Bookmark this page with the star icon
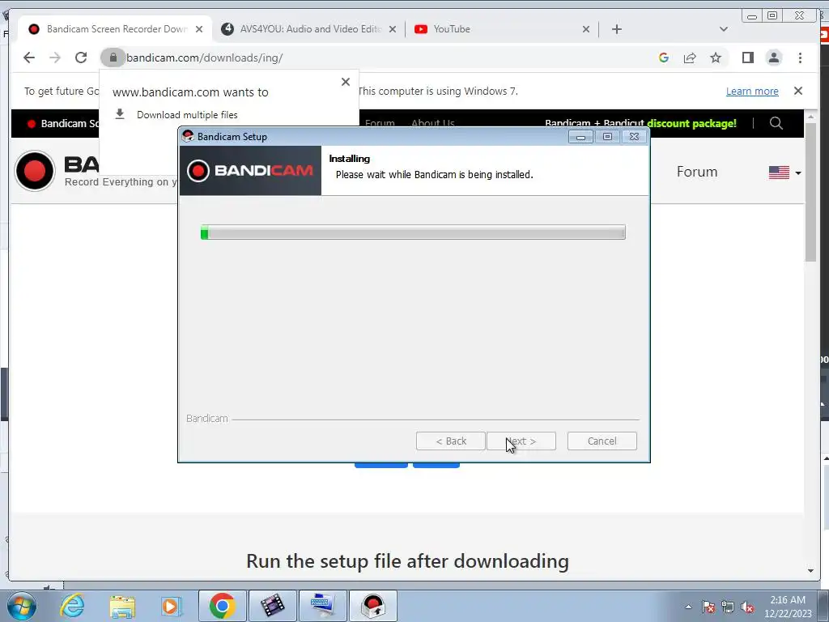 tap(716, 58)
